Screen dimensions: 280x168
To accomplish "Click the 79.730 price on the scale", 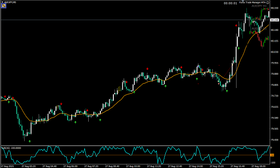I will click(275, 96).
